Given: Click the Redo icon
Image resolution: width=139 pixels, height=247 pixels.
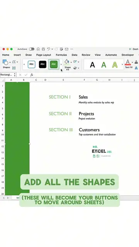Looking at the screenshot, I should coord(56,49).
